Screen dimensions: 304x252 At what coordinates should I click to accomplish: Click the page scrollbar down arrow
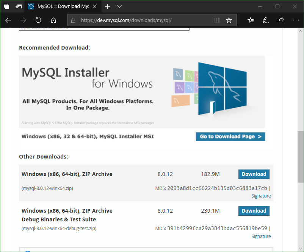(x=301, y=249)
